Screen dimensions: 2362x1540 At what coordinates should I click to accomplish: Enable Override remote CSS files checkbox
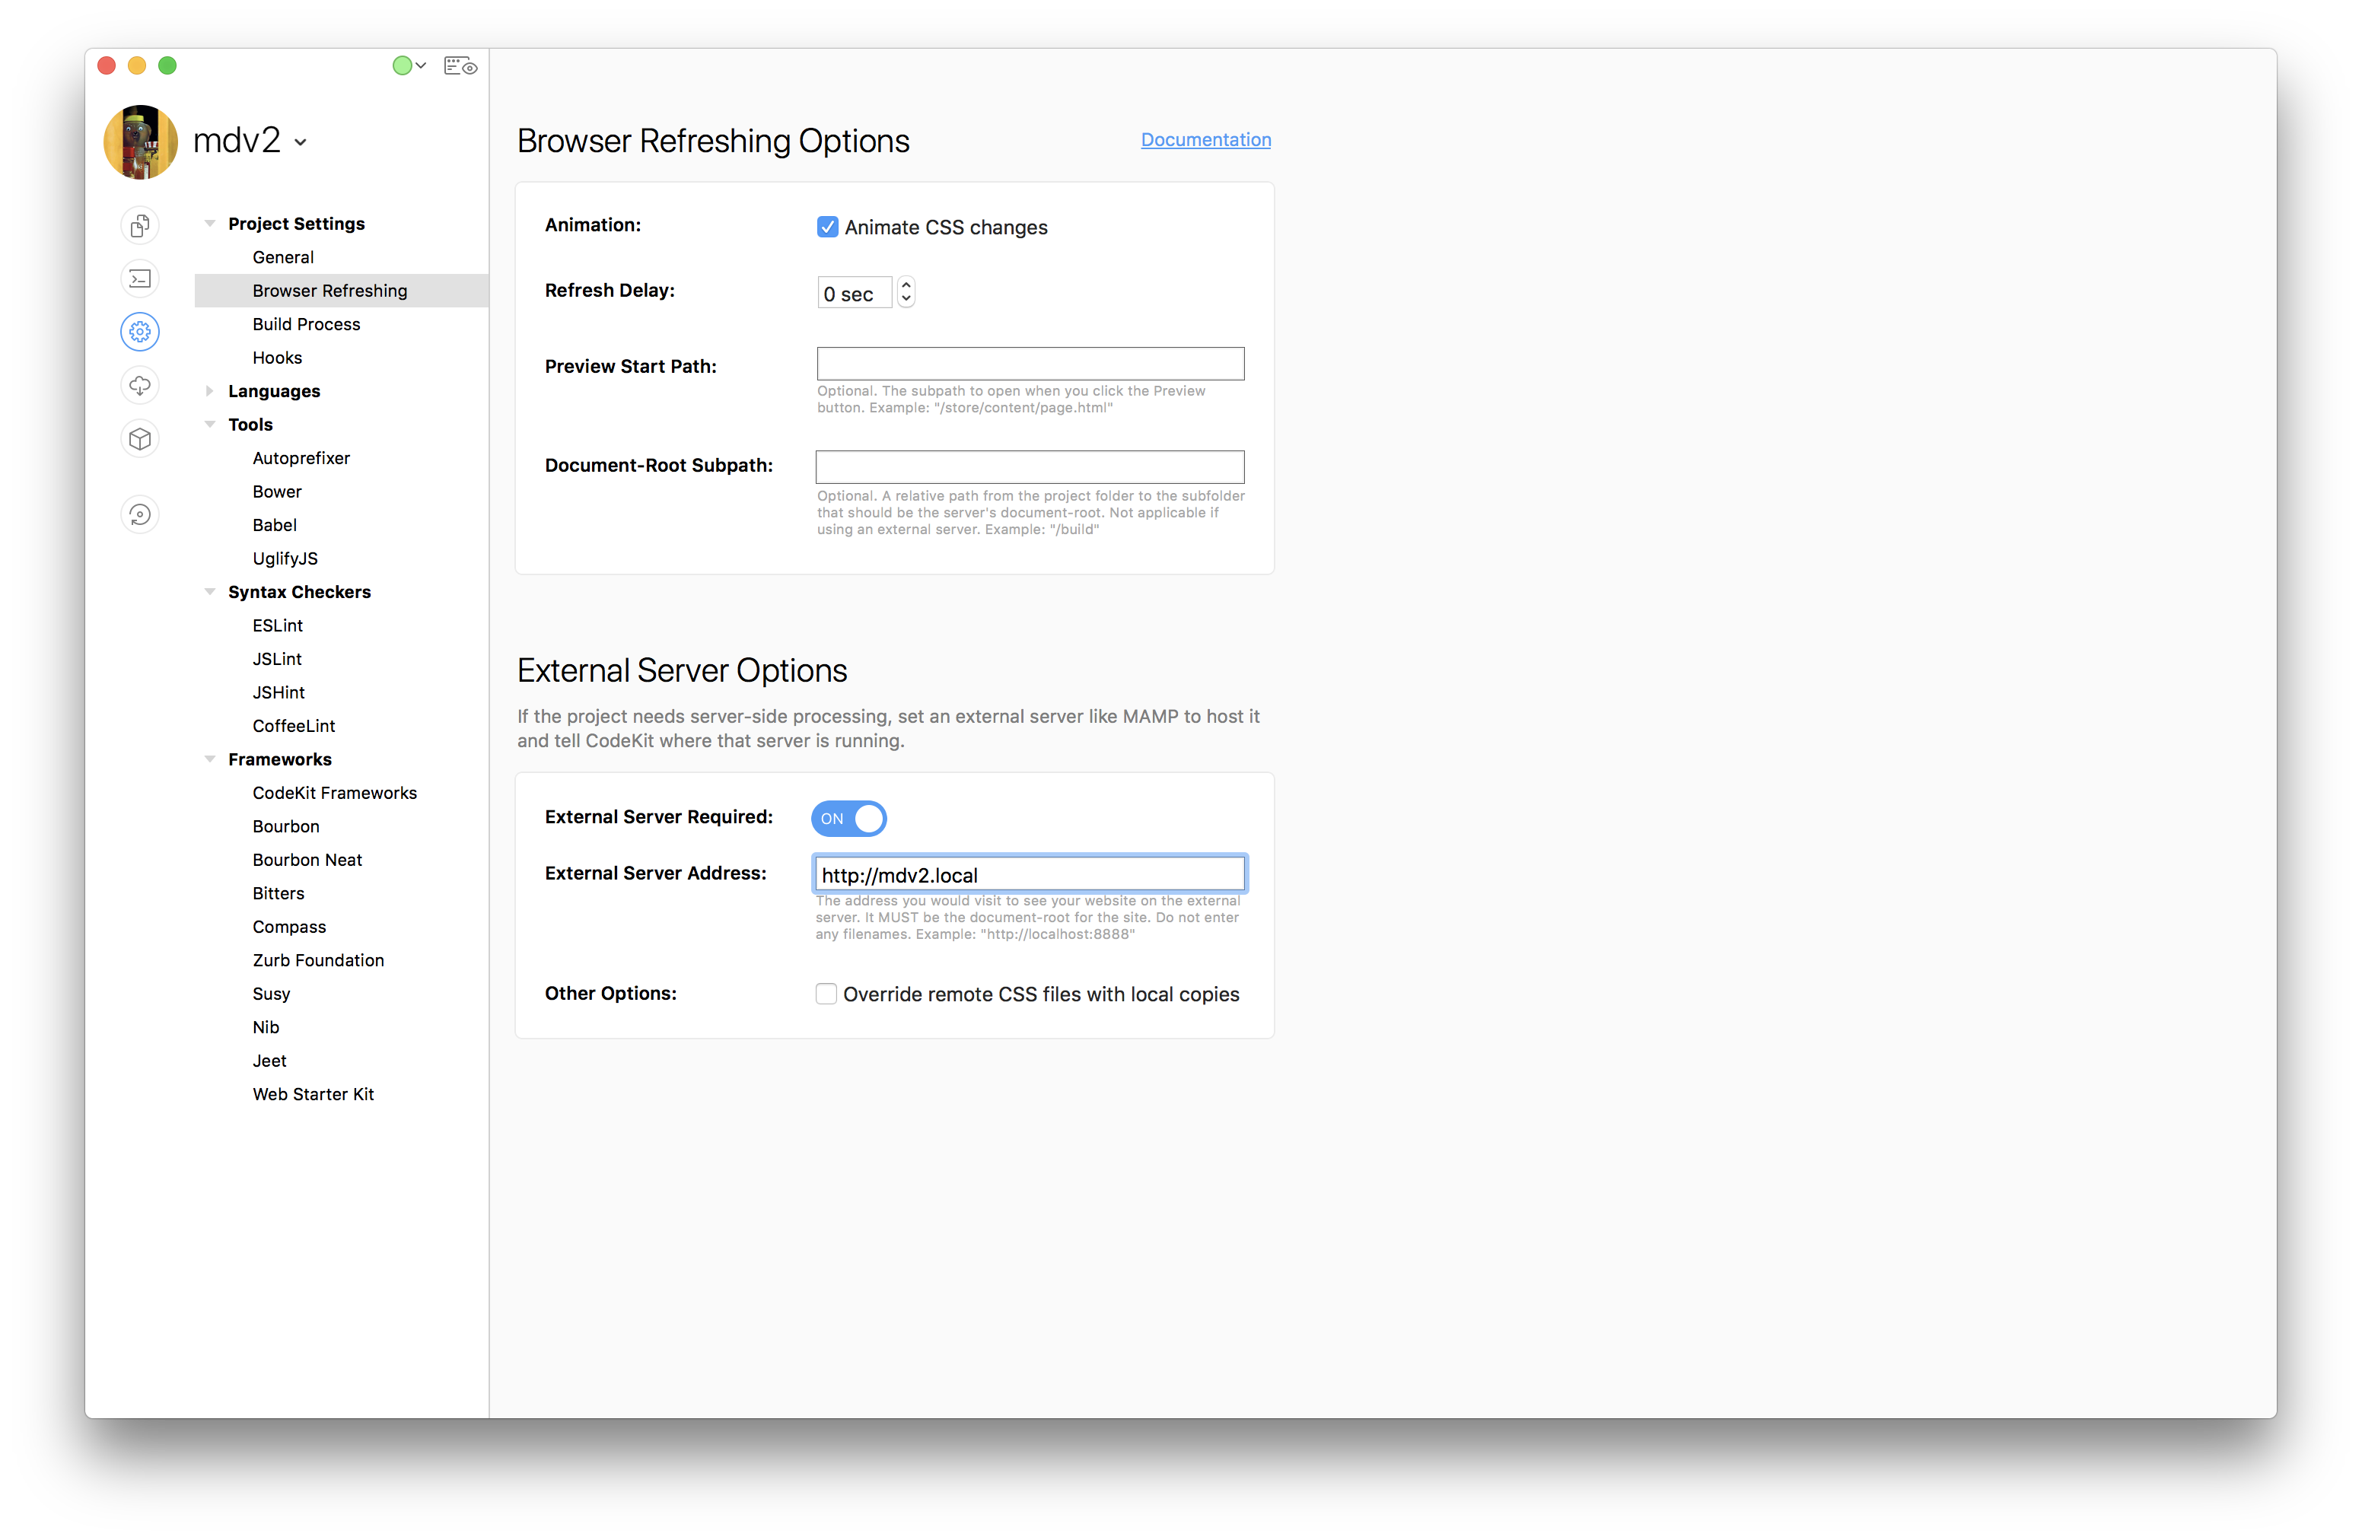[826, 993]
